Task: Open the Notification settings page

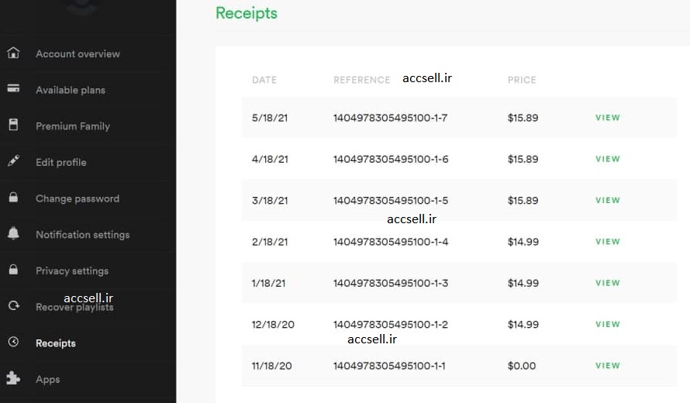Action: click(83, 235)
